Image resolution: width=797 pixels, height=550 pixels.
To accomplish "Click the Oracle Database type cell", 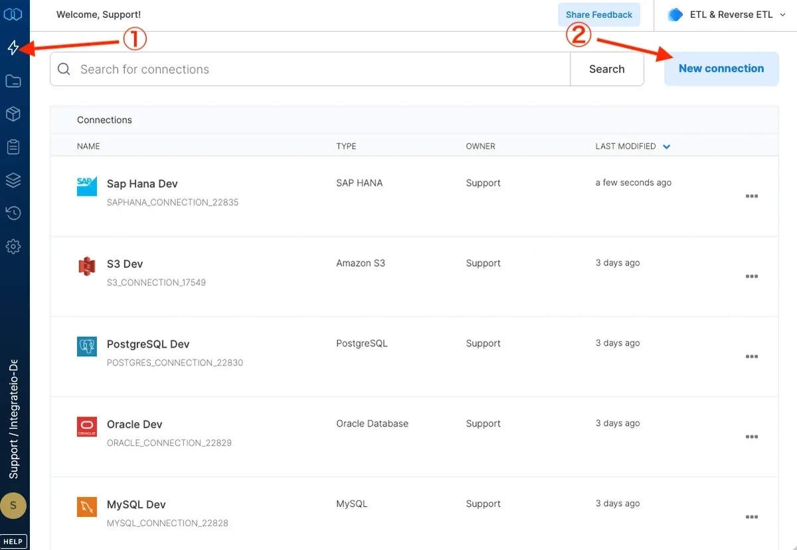I will [x=372, y=423].
